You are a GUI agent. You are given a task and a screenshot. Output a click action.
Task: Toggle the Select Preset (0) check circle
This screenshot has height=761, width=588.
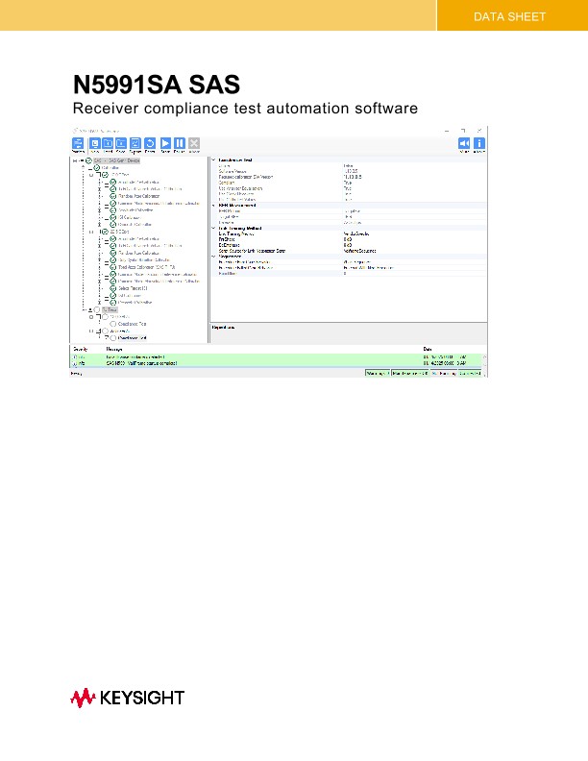(x=112, y=288)
